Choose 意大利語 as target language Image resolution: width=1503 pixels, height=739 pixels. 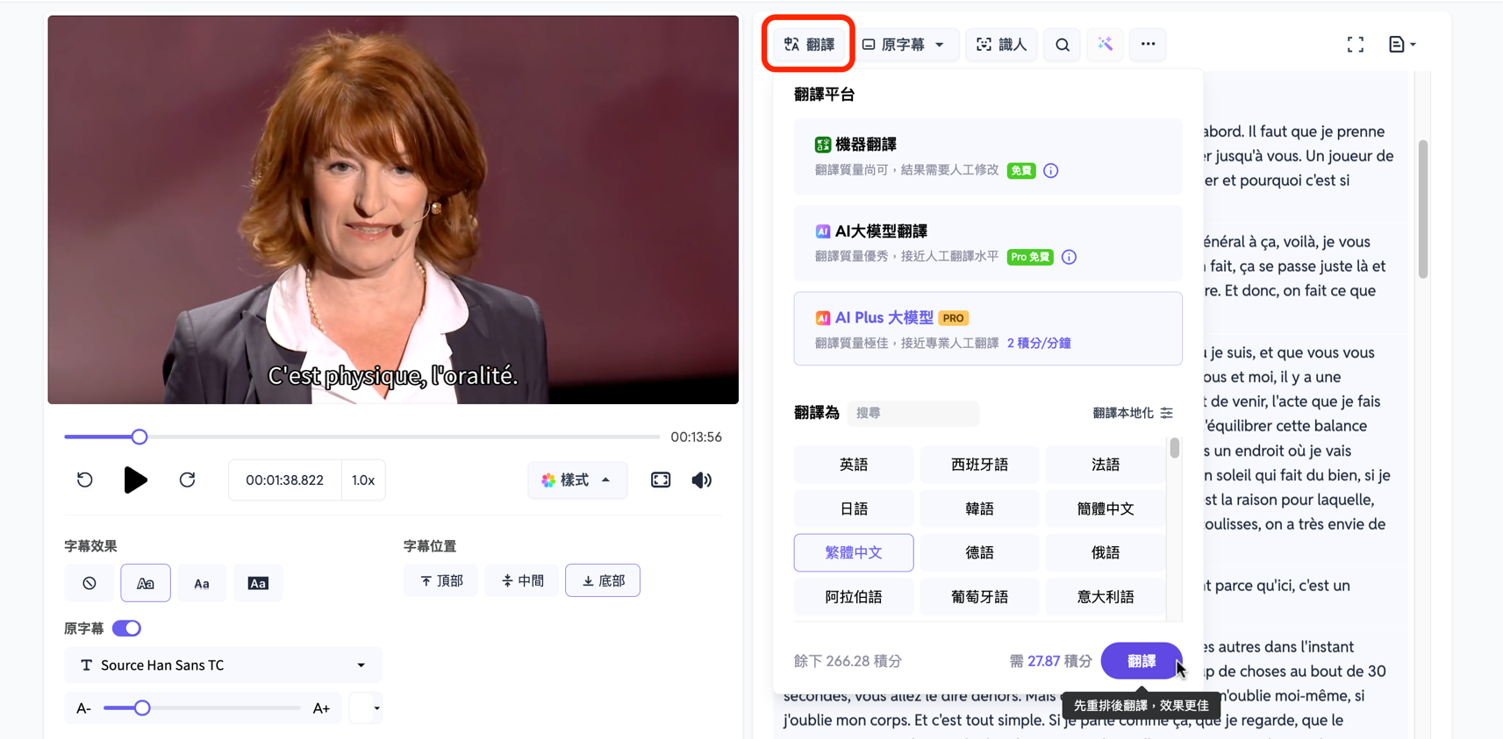click(x=1105, y=597)
